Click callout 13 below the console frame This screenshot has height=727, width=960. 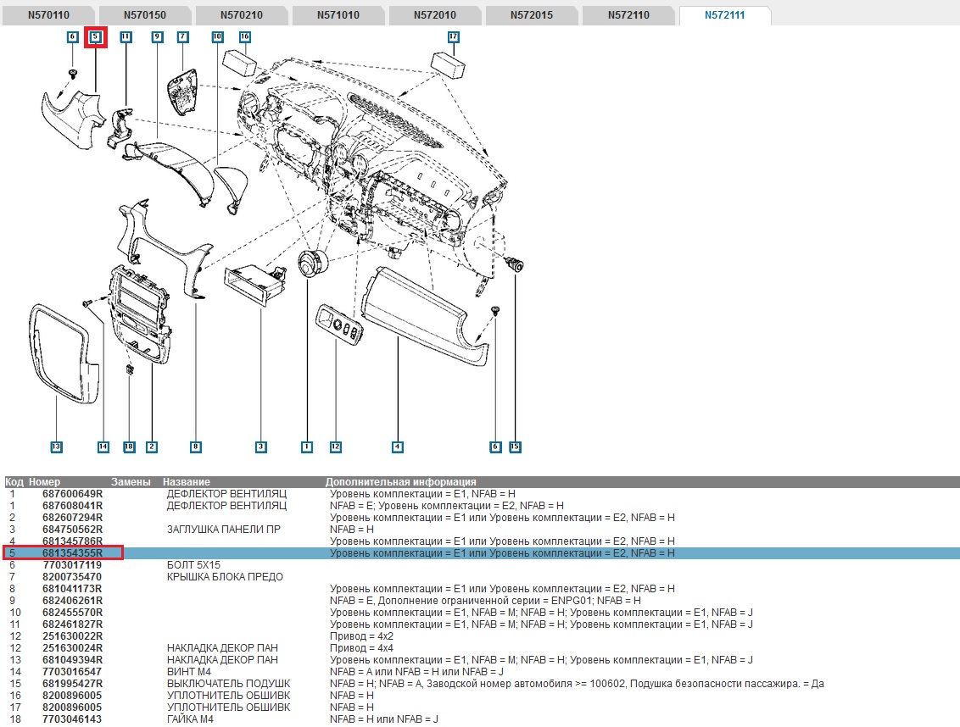56,447
